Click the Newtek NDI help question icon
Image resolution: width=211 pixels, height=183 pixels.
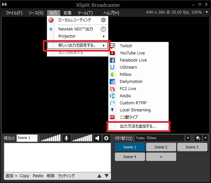103,29
